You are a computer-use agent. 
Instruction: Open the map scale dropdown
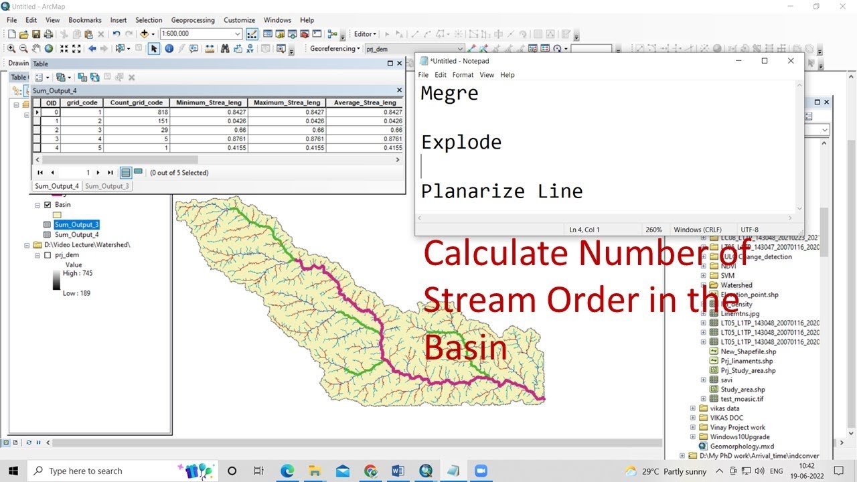pos(237,33)
